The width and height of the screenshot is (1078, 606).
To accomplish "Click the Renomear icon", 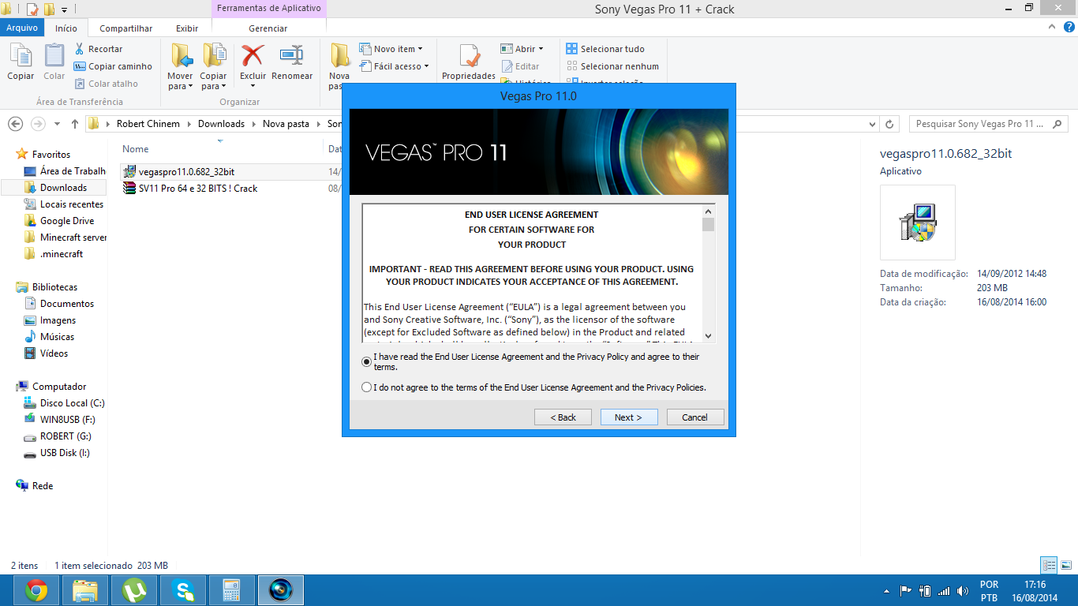I will tap(292, 57).
